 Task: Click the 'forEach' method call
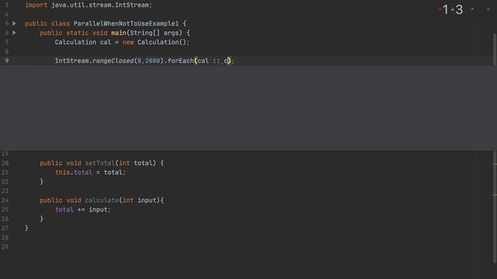coord(180,60)
